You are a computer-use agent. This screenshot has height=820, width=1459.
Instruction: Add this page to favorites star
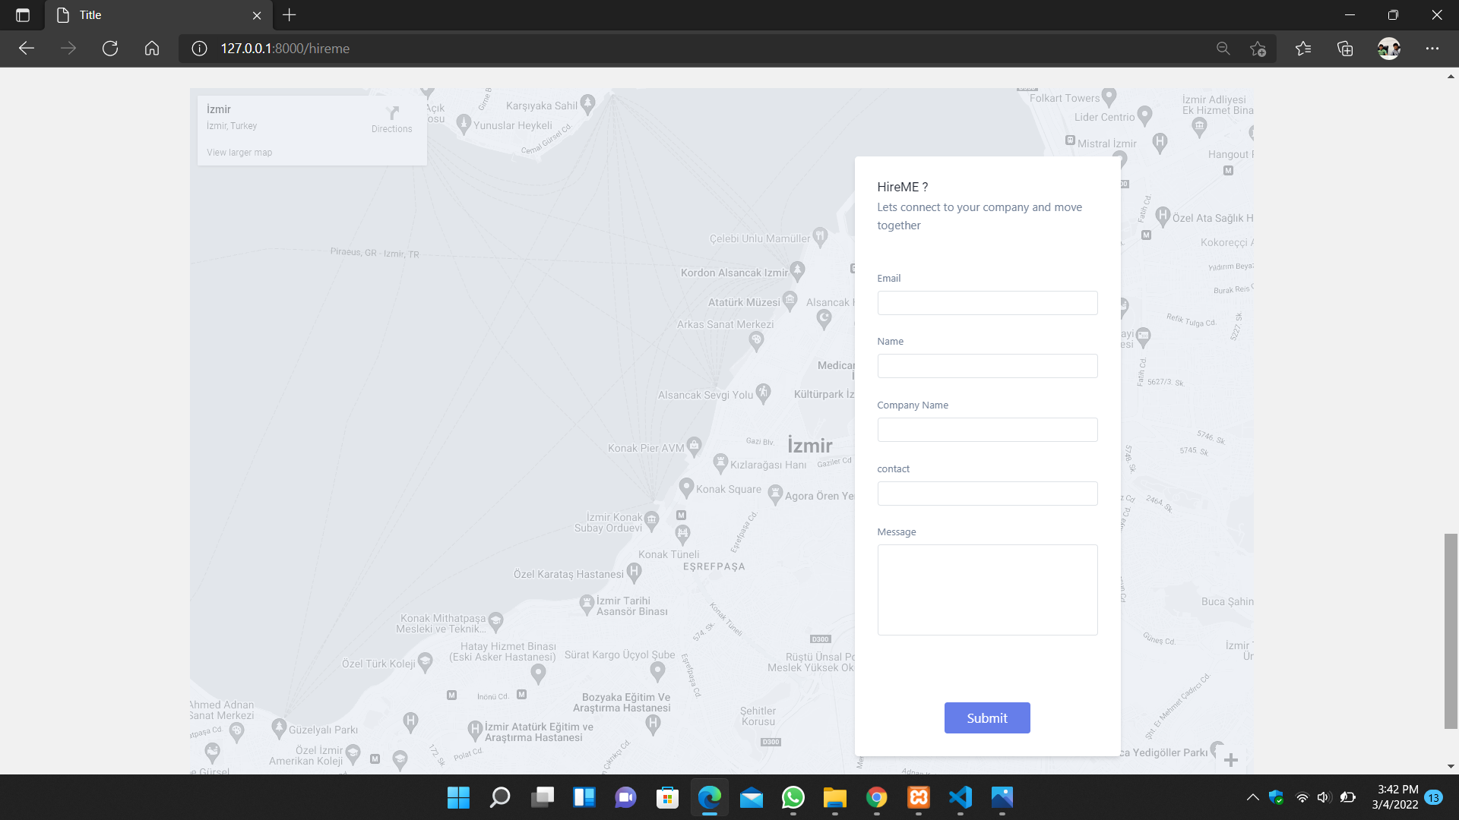(1258, 49)
